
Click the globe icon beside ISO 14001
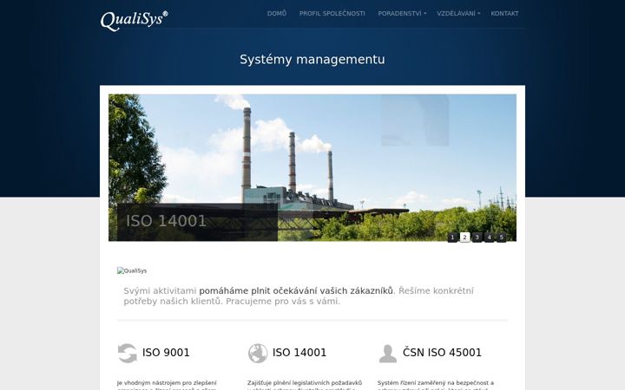(x=258, y=353)
